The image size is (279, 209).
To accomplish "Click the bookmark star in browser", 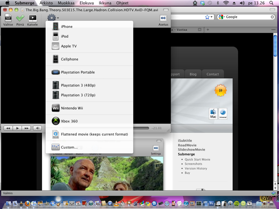I will (207, 17).
